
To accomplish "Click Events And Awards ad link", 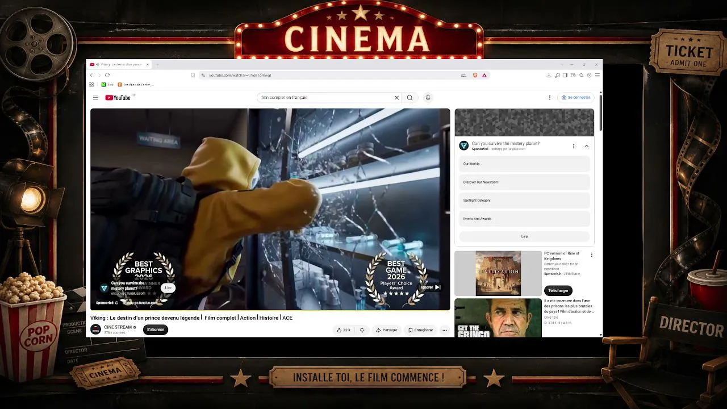I will 524,219.
